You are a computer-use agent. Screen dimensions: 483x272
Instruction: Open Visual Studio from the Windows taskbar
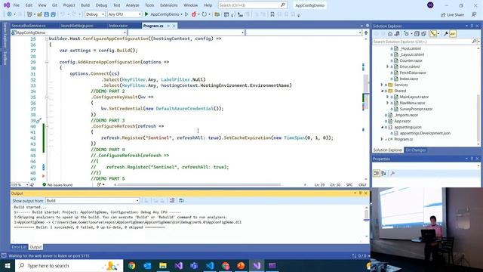(x=257, y=265)
